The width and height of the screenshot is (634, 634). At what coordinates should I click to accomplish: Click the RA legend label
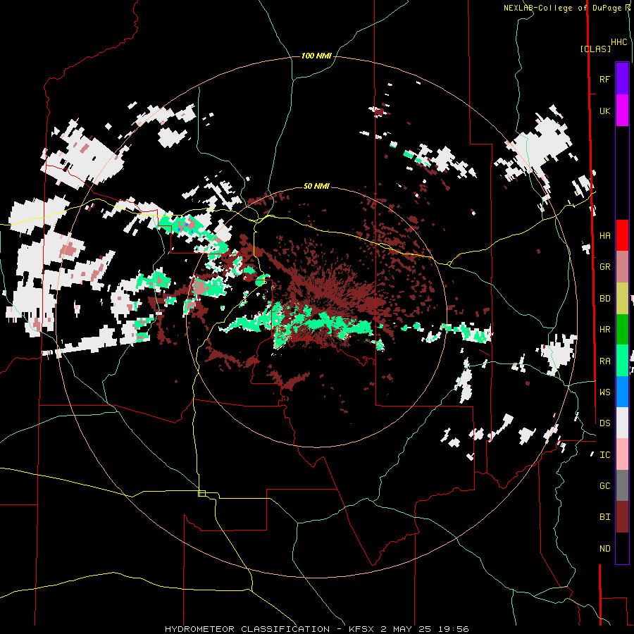(604, 361)
